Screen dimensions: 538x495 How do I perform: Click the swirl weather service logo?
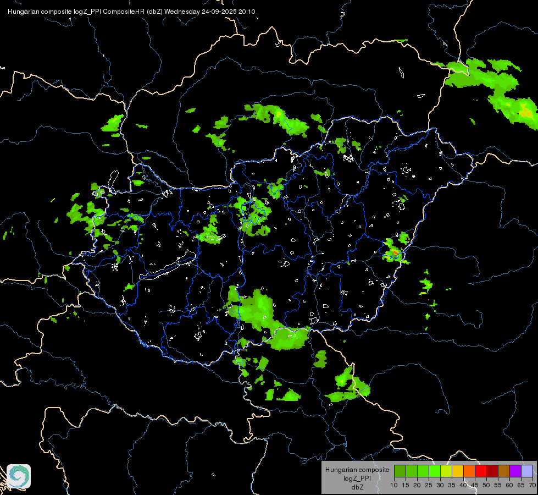[19, 476]
